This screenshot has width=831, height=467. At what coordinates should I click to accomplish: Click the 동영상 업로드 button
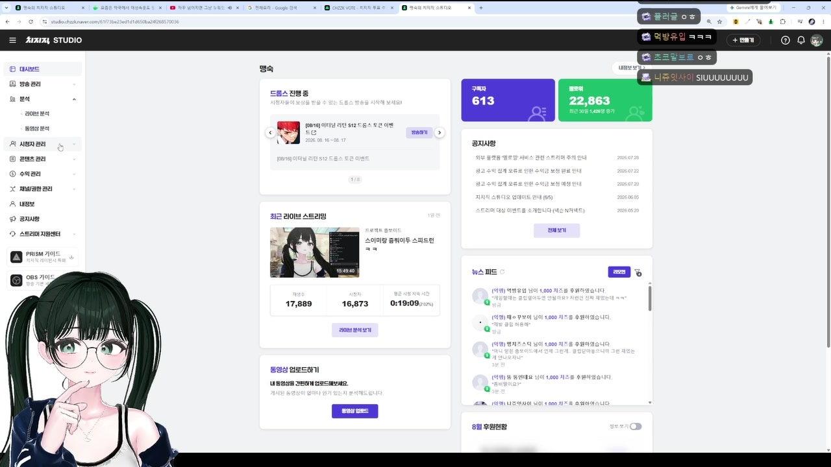click(354, 411)
